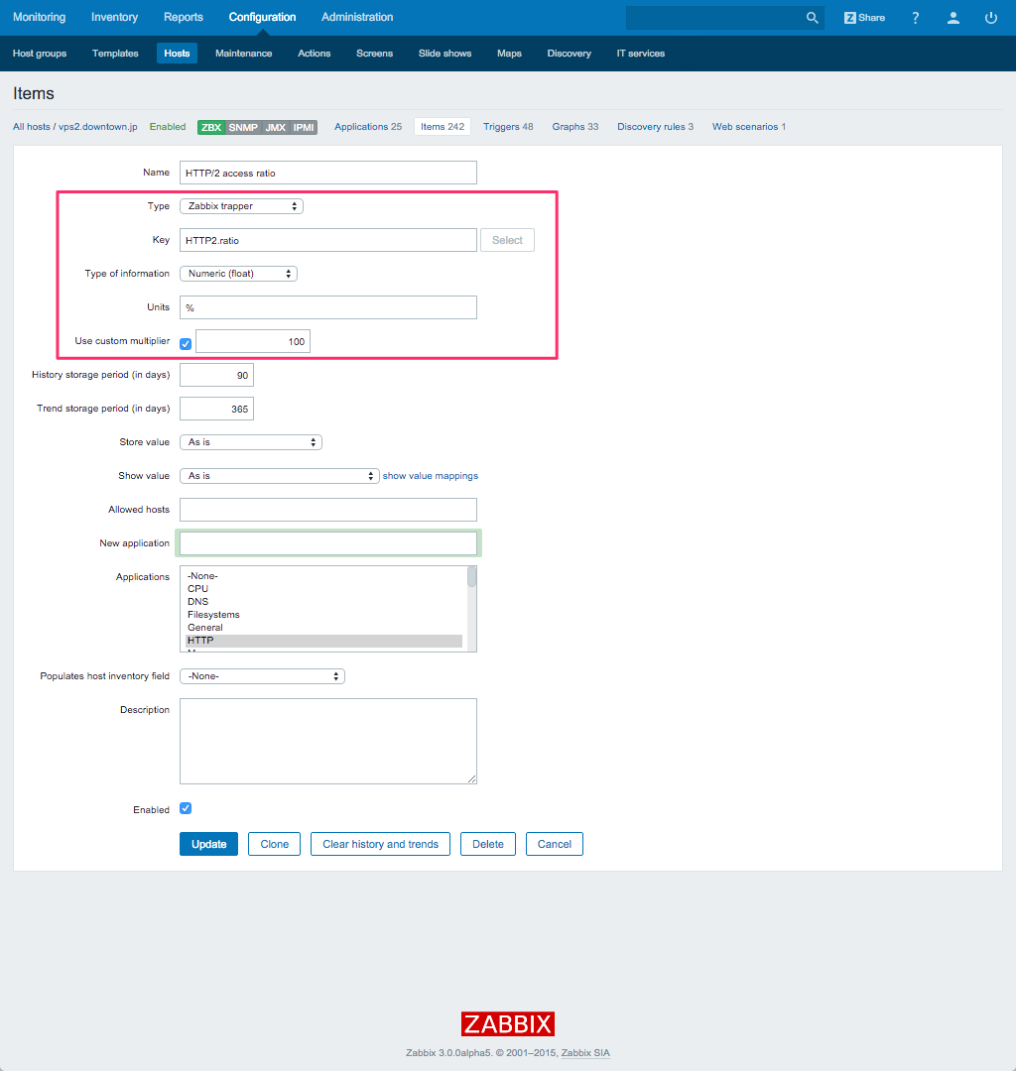Click the Clone button
The height and width of the screenshot is (1071, 1016).
point(275,844)
